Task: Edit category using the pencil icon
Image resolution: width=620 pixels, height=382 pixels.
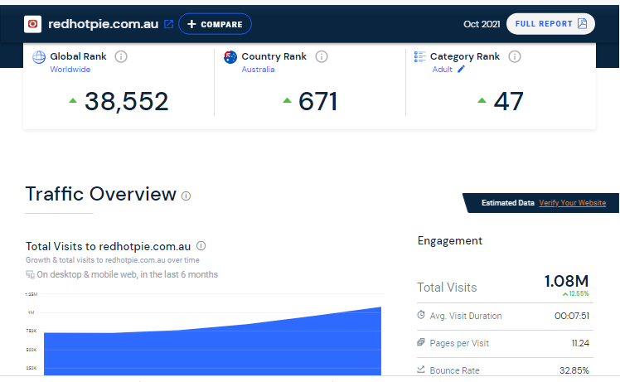Action: (x=462, y=70)
